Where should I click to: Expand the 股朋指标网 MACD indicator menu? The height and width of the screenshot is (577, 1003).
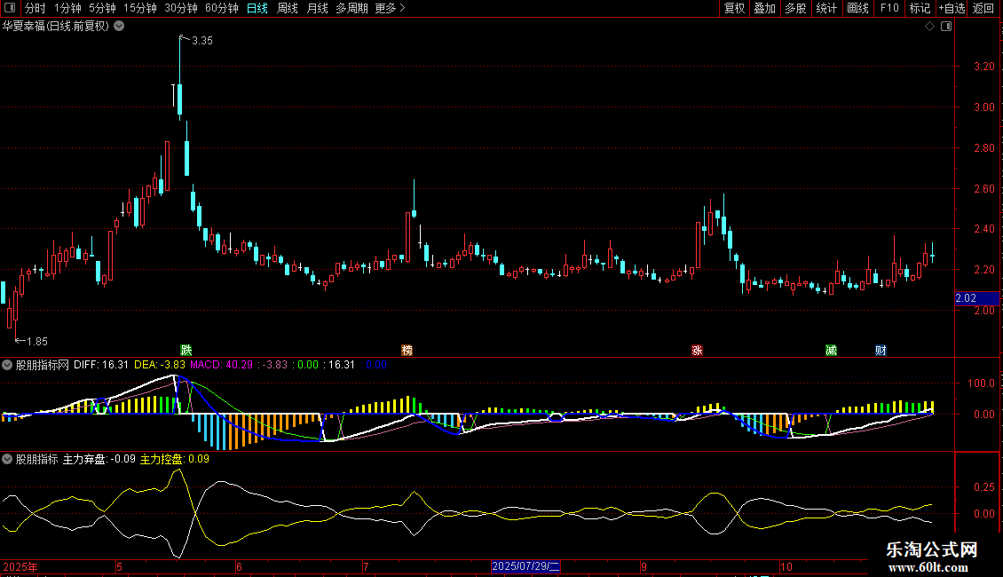pyautogui.click(x=7, y=364)
